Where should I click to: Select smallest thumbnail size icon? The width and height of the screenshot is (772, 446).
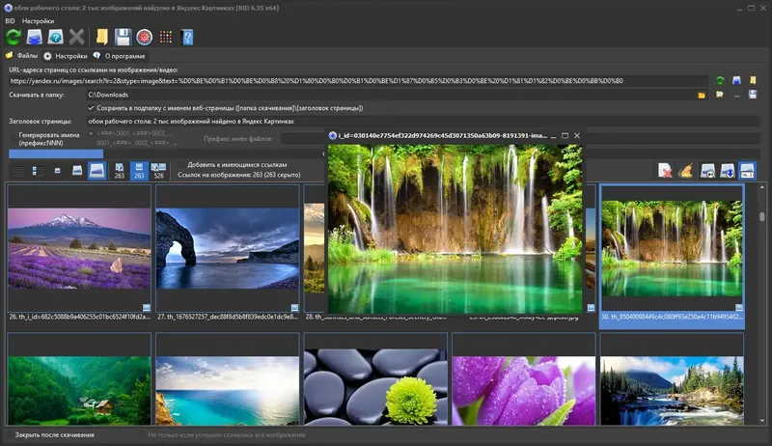tap(57, 171)
